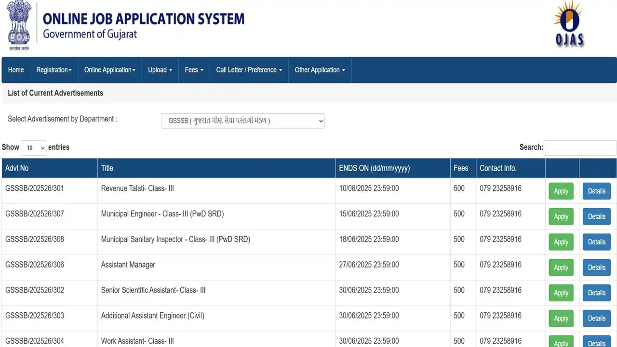Select advt number GSSSB/202526/302

pos(35,291)
